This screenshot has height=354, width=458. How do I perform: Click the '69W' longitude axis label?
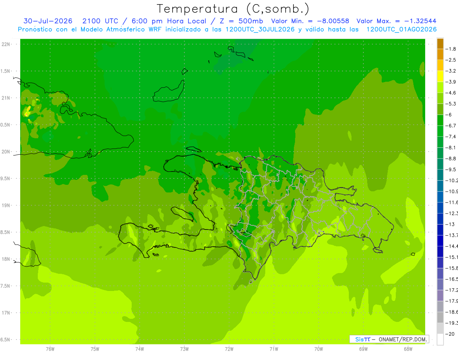point(363,349)
